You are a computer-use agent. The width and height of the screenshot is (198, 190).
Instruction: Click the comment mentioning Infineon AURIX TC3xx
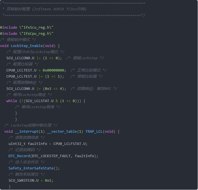coord(46,9)
